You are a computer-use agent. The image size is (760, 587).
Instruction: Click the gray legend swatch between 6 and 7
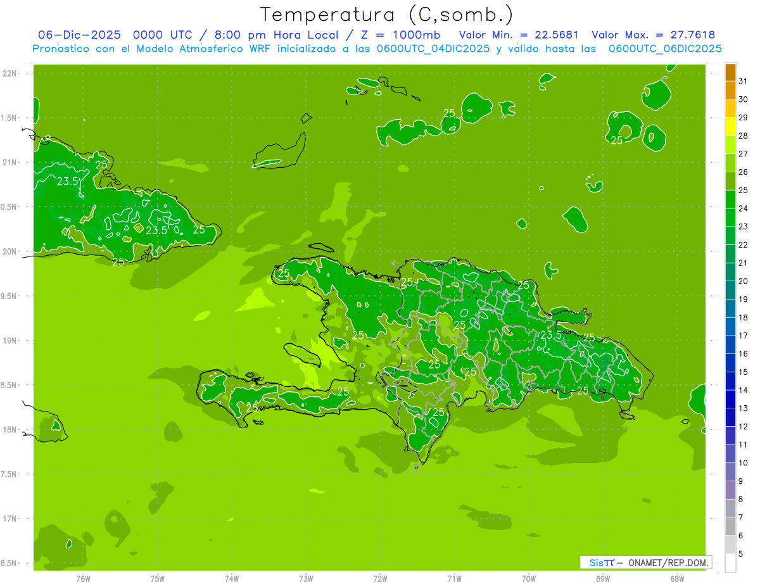(x=730, y=526)
